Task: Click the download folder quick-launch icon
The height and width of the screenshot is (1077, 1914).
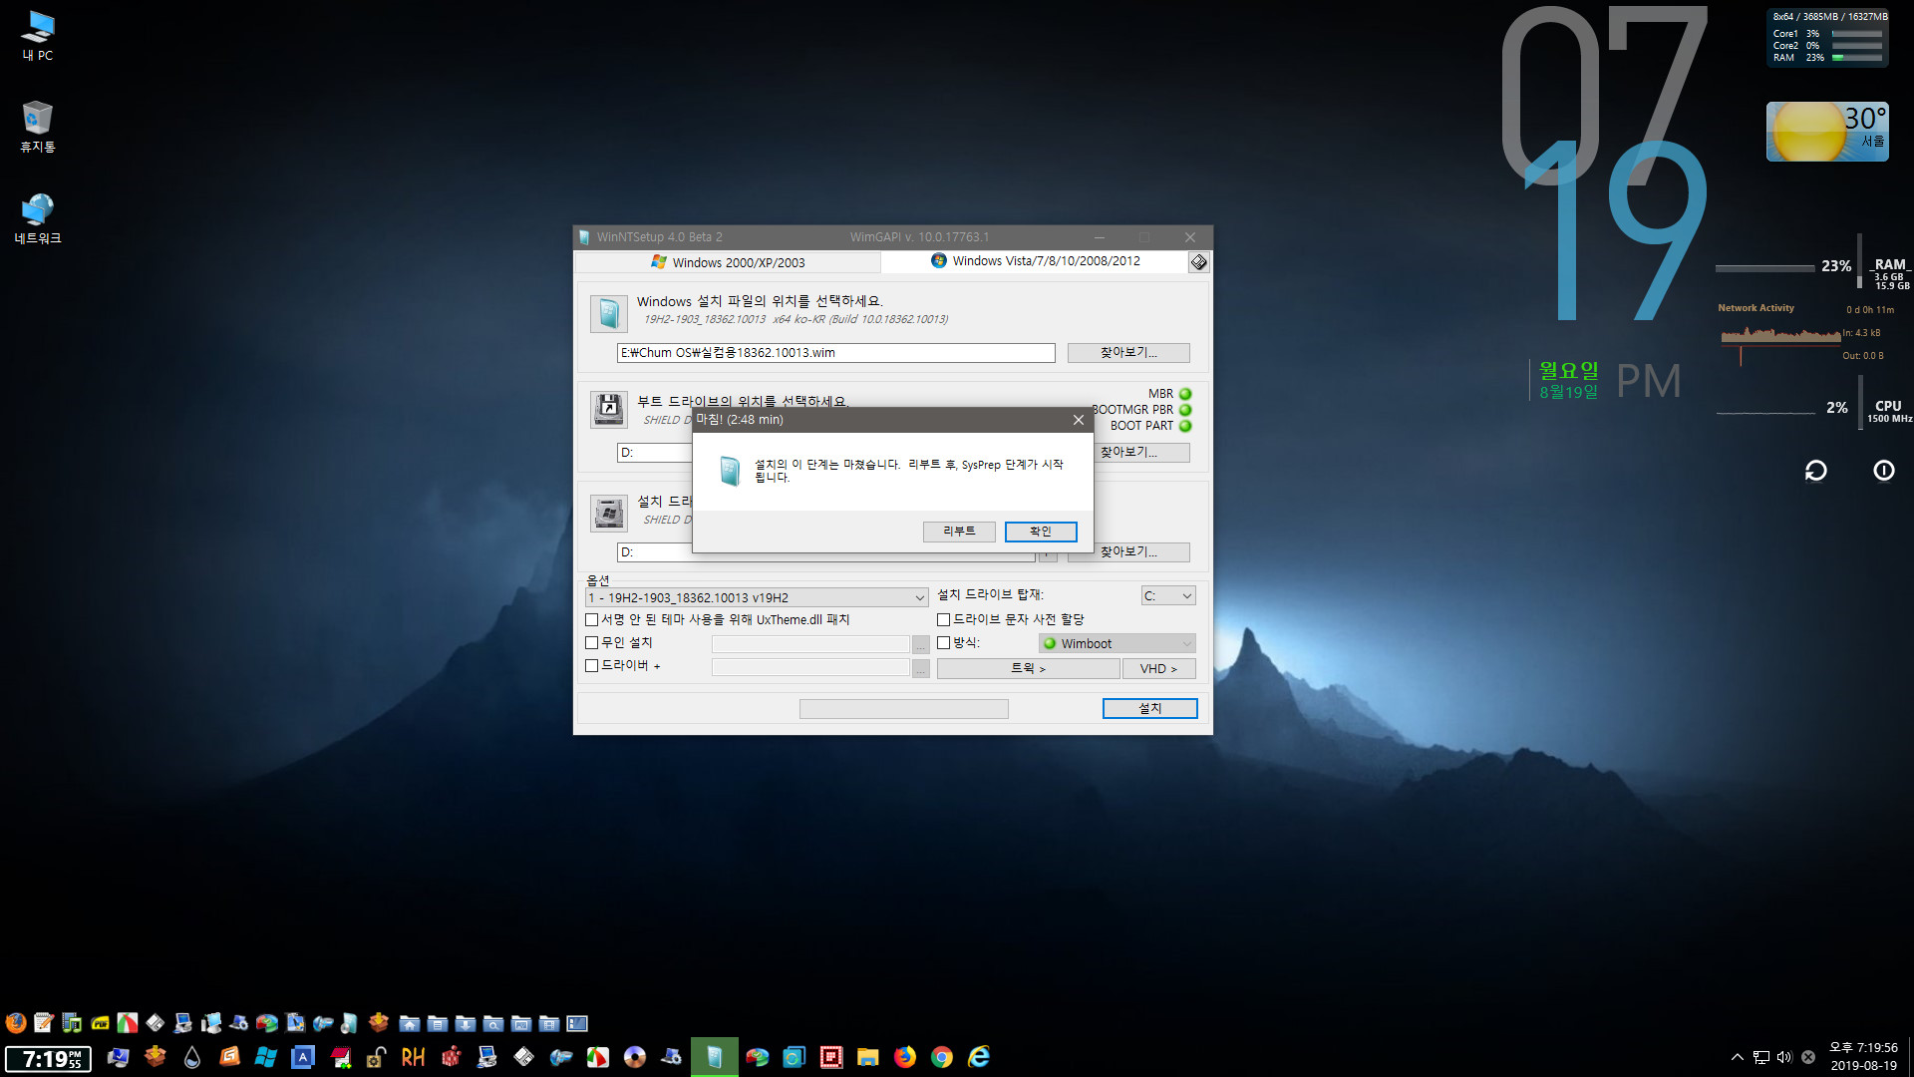Action: point(466,1023)
